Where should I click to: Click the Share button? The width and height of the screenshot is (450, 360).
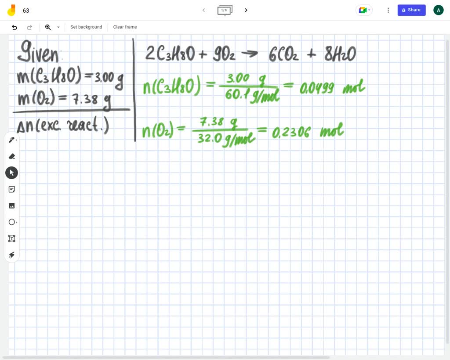pyautogui.click(x=411, y=10)
